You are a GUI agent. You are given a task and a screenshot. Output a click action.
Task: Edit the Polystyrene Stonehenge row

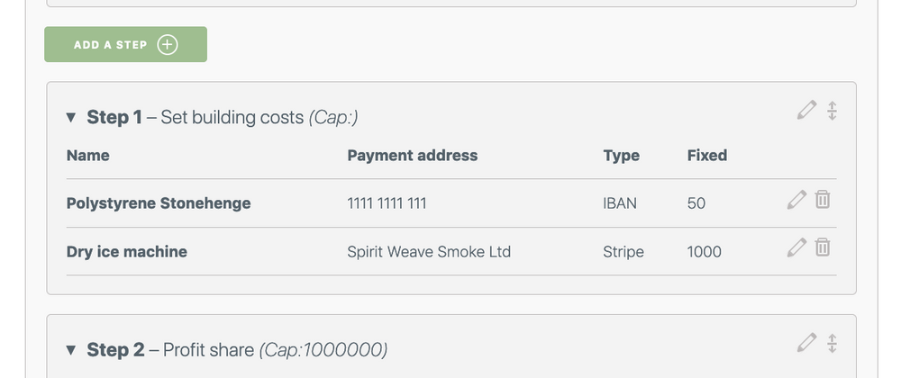(x=796, y=200)
